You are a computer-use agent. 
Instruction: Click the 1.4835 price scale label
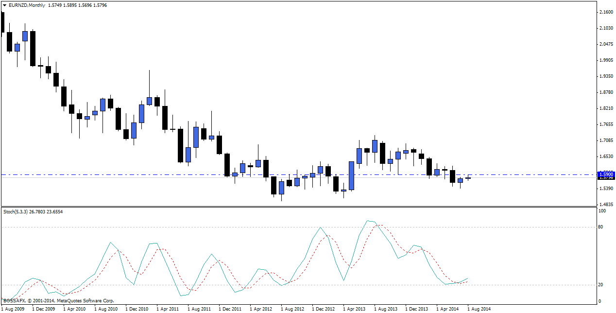pos(605,205)
